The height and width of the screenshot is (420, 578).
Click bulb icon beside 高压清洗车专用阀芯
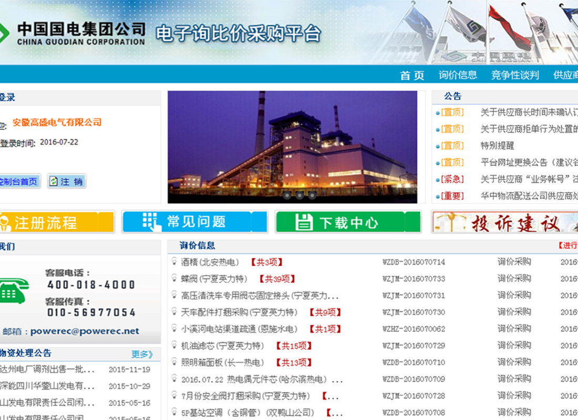tap(174, 295)
